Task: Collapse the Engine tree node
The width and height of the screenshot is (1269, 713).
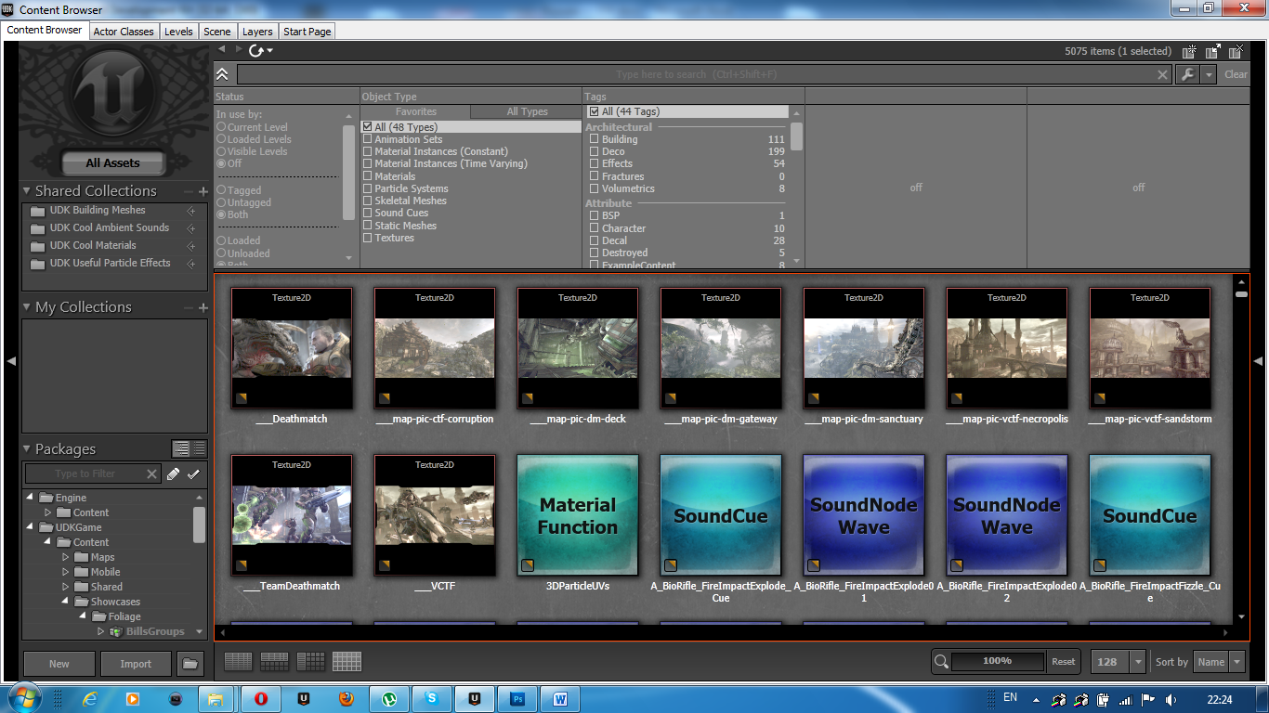Action: pyautogui.click(x=30, y=498)
